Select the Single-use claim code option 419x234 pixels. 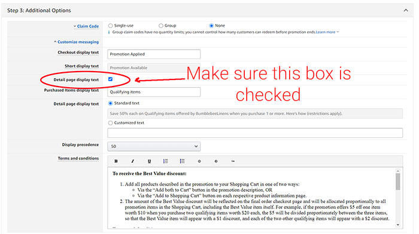click(110, 26)
